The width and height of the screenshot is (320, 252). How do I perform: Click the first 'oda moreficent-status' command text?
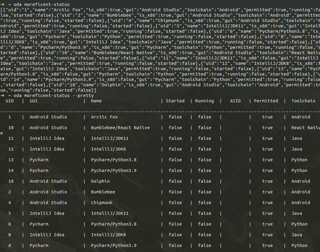pyautogui.click(x=42, y=4)
